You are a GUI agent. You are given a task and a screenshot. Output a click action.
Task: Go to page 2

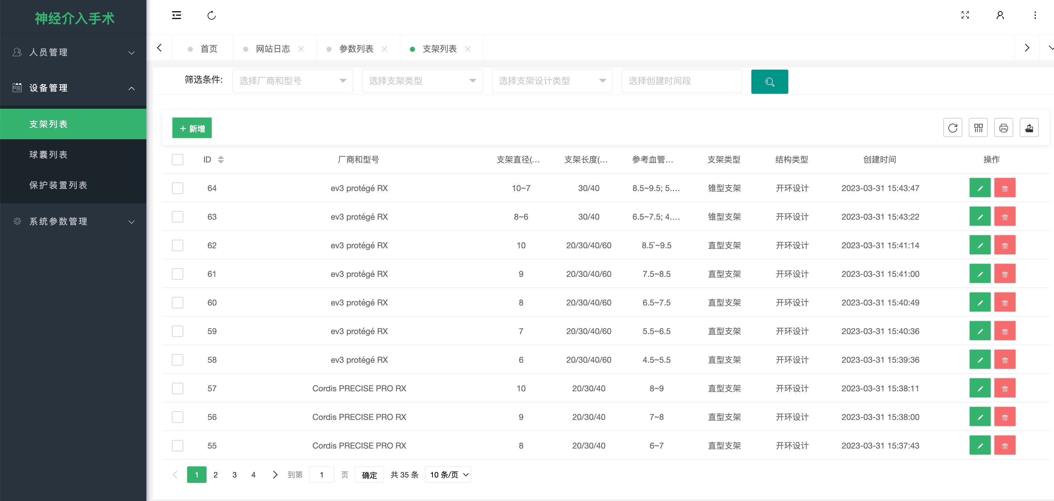pos(216,474)
